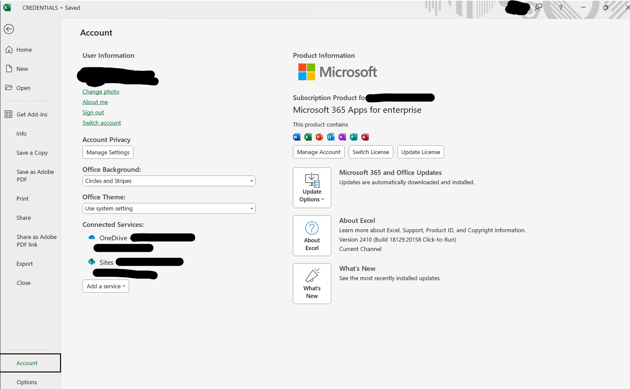Open the About me link
This screenshot has width=630, height=389.
coord(95,102)
